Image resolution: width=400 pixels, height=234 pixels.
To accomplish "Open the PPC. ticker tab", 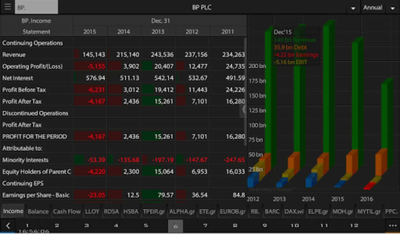I will tap(391, 211).
